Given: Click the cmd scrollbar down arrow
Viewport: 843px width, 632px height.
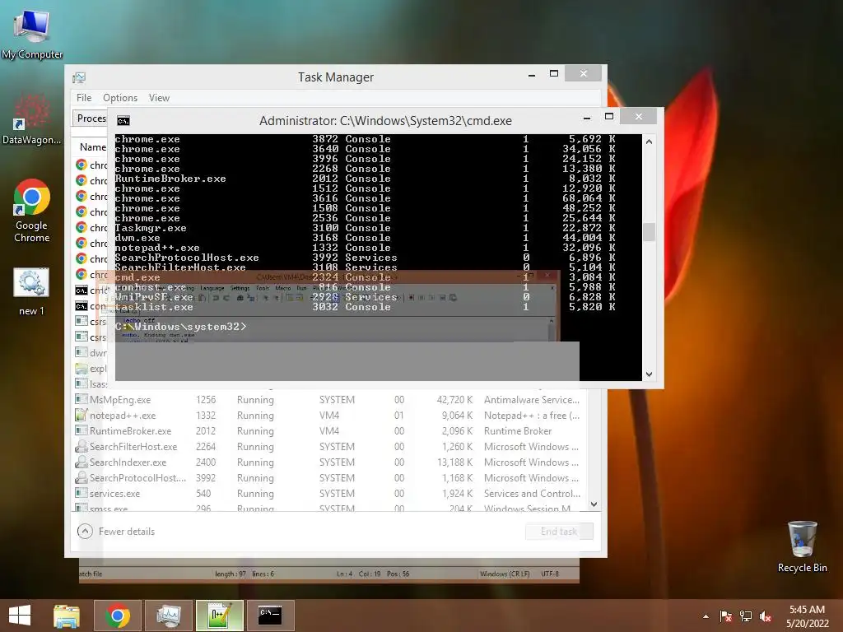Looking at the screenshot, I should click(649, 374).
